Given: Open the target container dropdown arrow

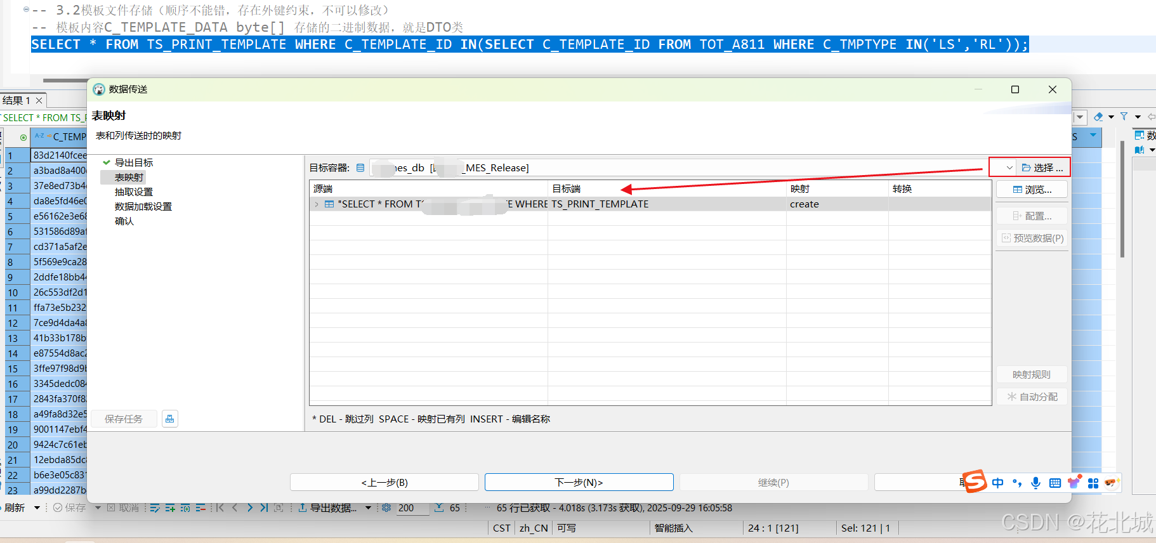Looking at the screenshot, I should pos(1009,167).
